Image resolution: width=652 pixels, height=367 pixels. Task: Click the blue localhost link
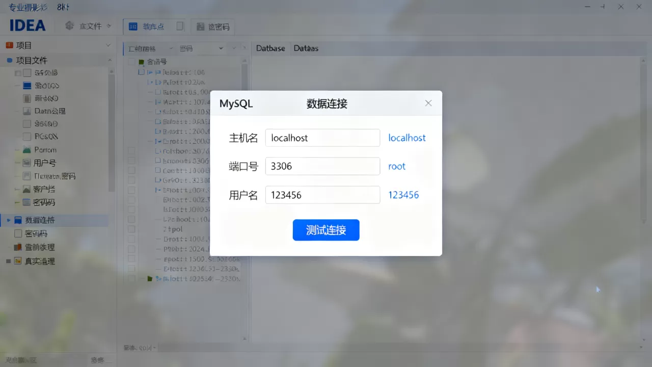pyautogui.click(x=407, y=138)
